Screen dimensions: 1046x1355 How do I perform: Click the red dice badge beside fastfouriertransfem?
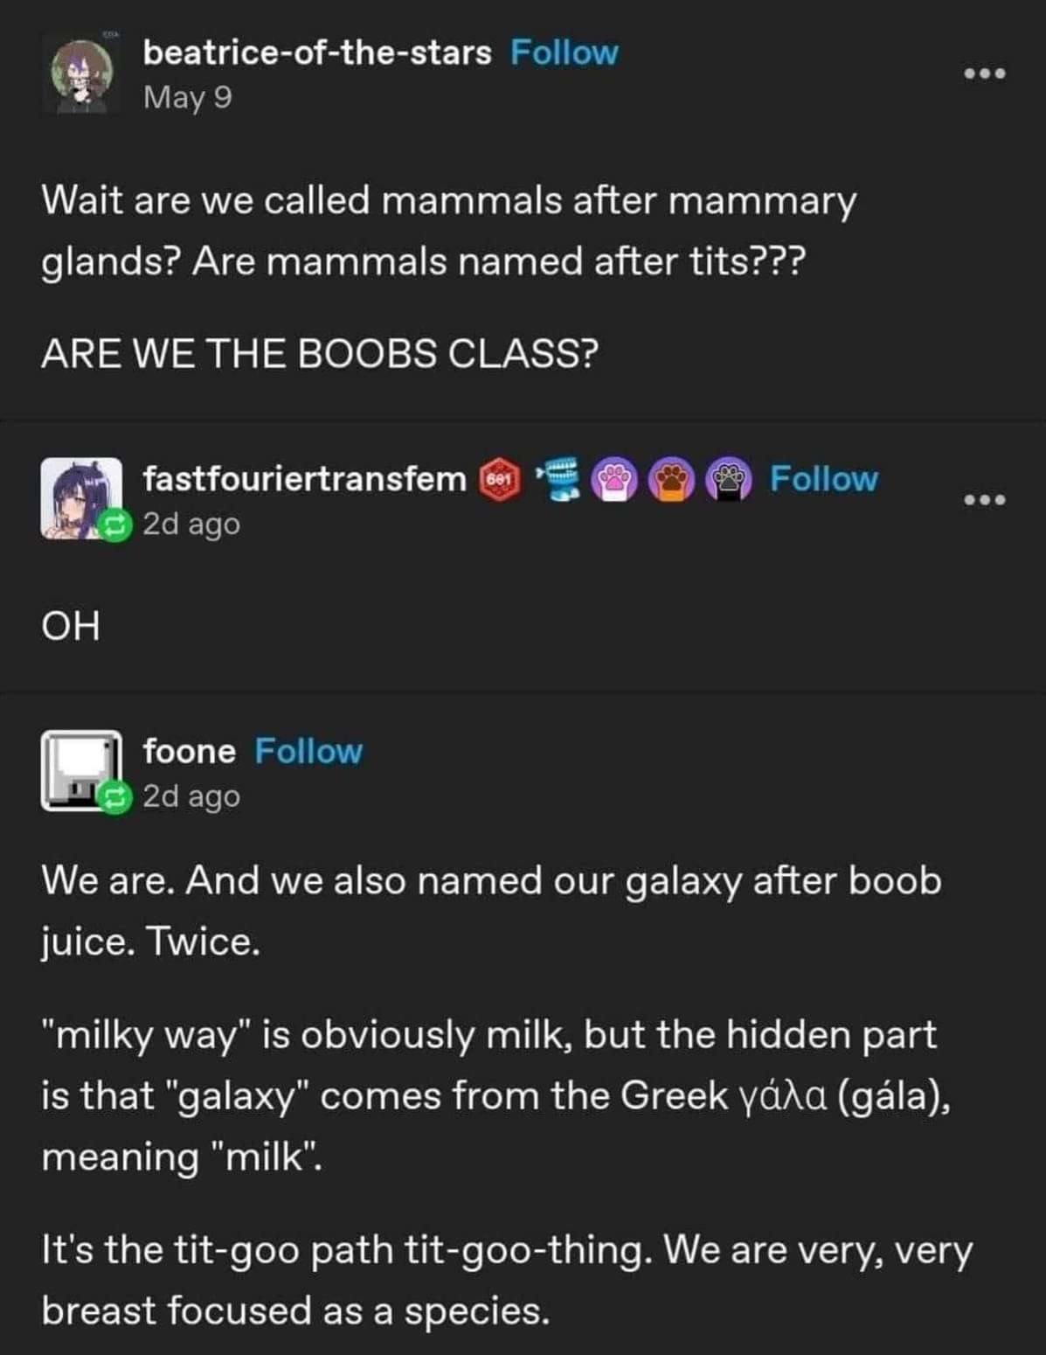click(499, 479)
